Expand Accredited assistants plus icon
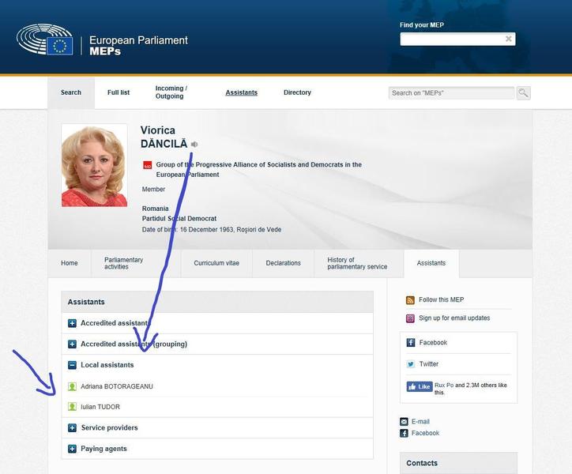 72,323
